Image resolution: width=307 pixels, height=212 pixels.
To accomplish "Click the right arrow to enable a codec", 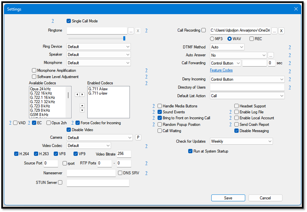I will click(x=82, y=94).
